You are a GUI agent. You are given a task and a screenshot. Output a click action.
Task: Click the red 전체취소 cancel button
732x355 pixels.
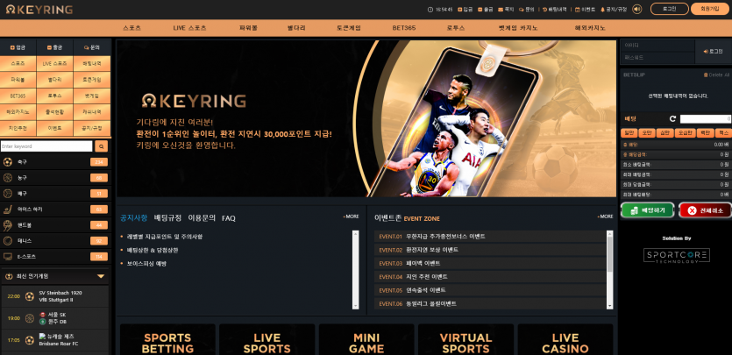[705, 210]
